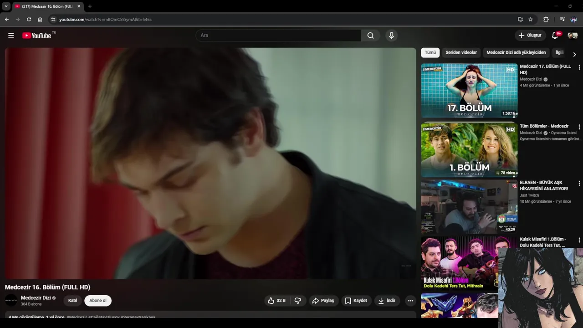
Task: Show more filter chips with right arrow
Action: (x=574, y=54)
